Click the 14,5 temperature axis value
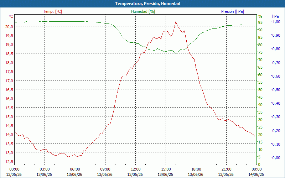 pyautogui.click(x=10, y=126)
